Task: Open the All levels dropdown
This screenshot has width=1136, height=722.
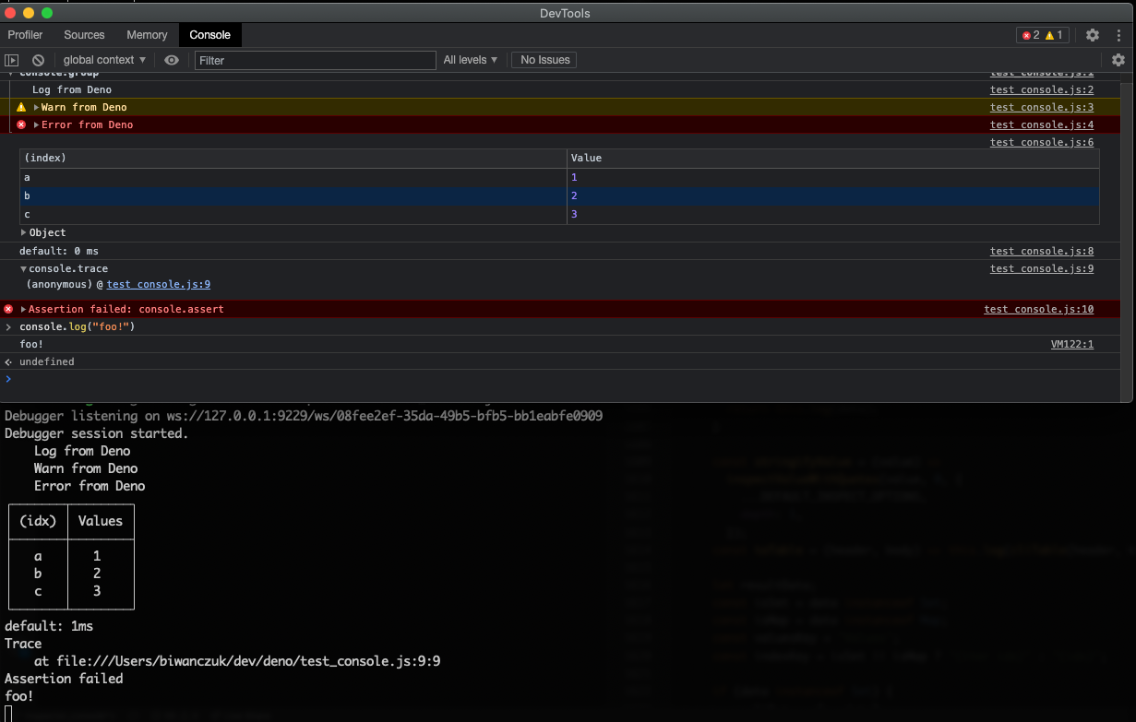Action: coord(470,60)
